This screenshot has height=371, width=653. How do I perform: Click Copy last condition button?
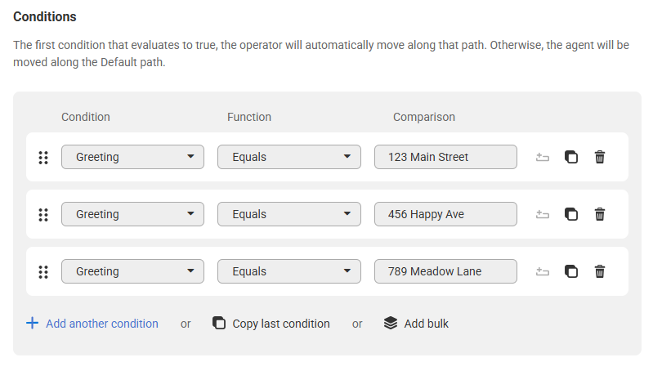271,323
